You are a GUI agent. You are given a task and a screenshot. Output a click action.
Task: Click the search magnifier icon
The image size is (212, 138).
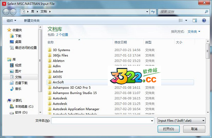tap(206, 12)
